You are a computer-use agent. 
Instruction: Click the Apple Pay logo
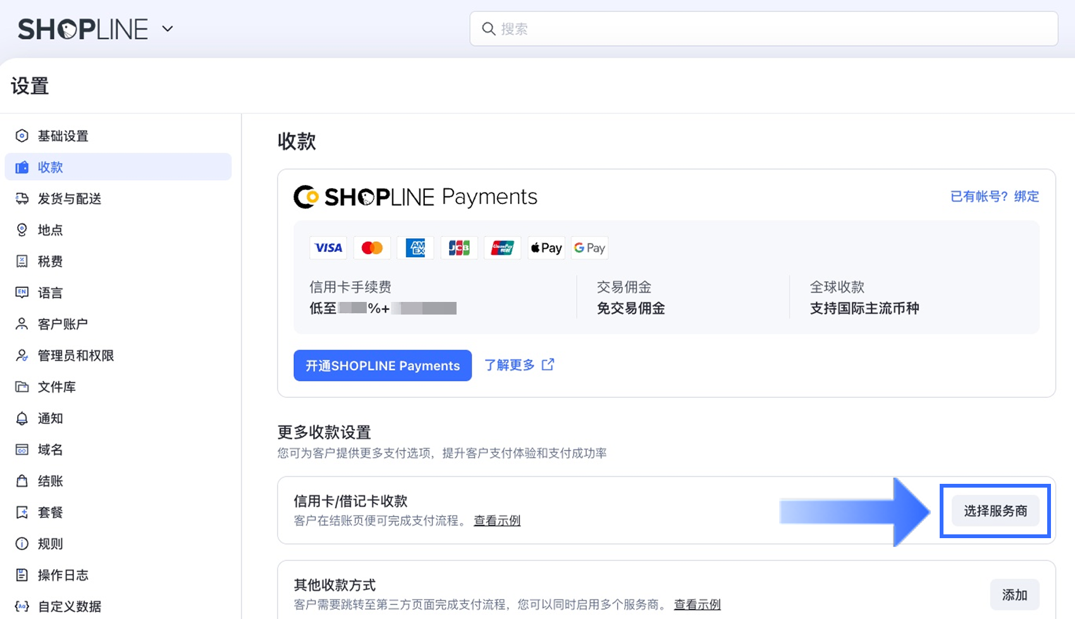[x=546, y=248]
